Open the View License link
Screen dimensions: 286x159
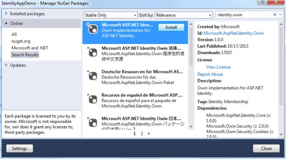point(218,67)
